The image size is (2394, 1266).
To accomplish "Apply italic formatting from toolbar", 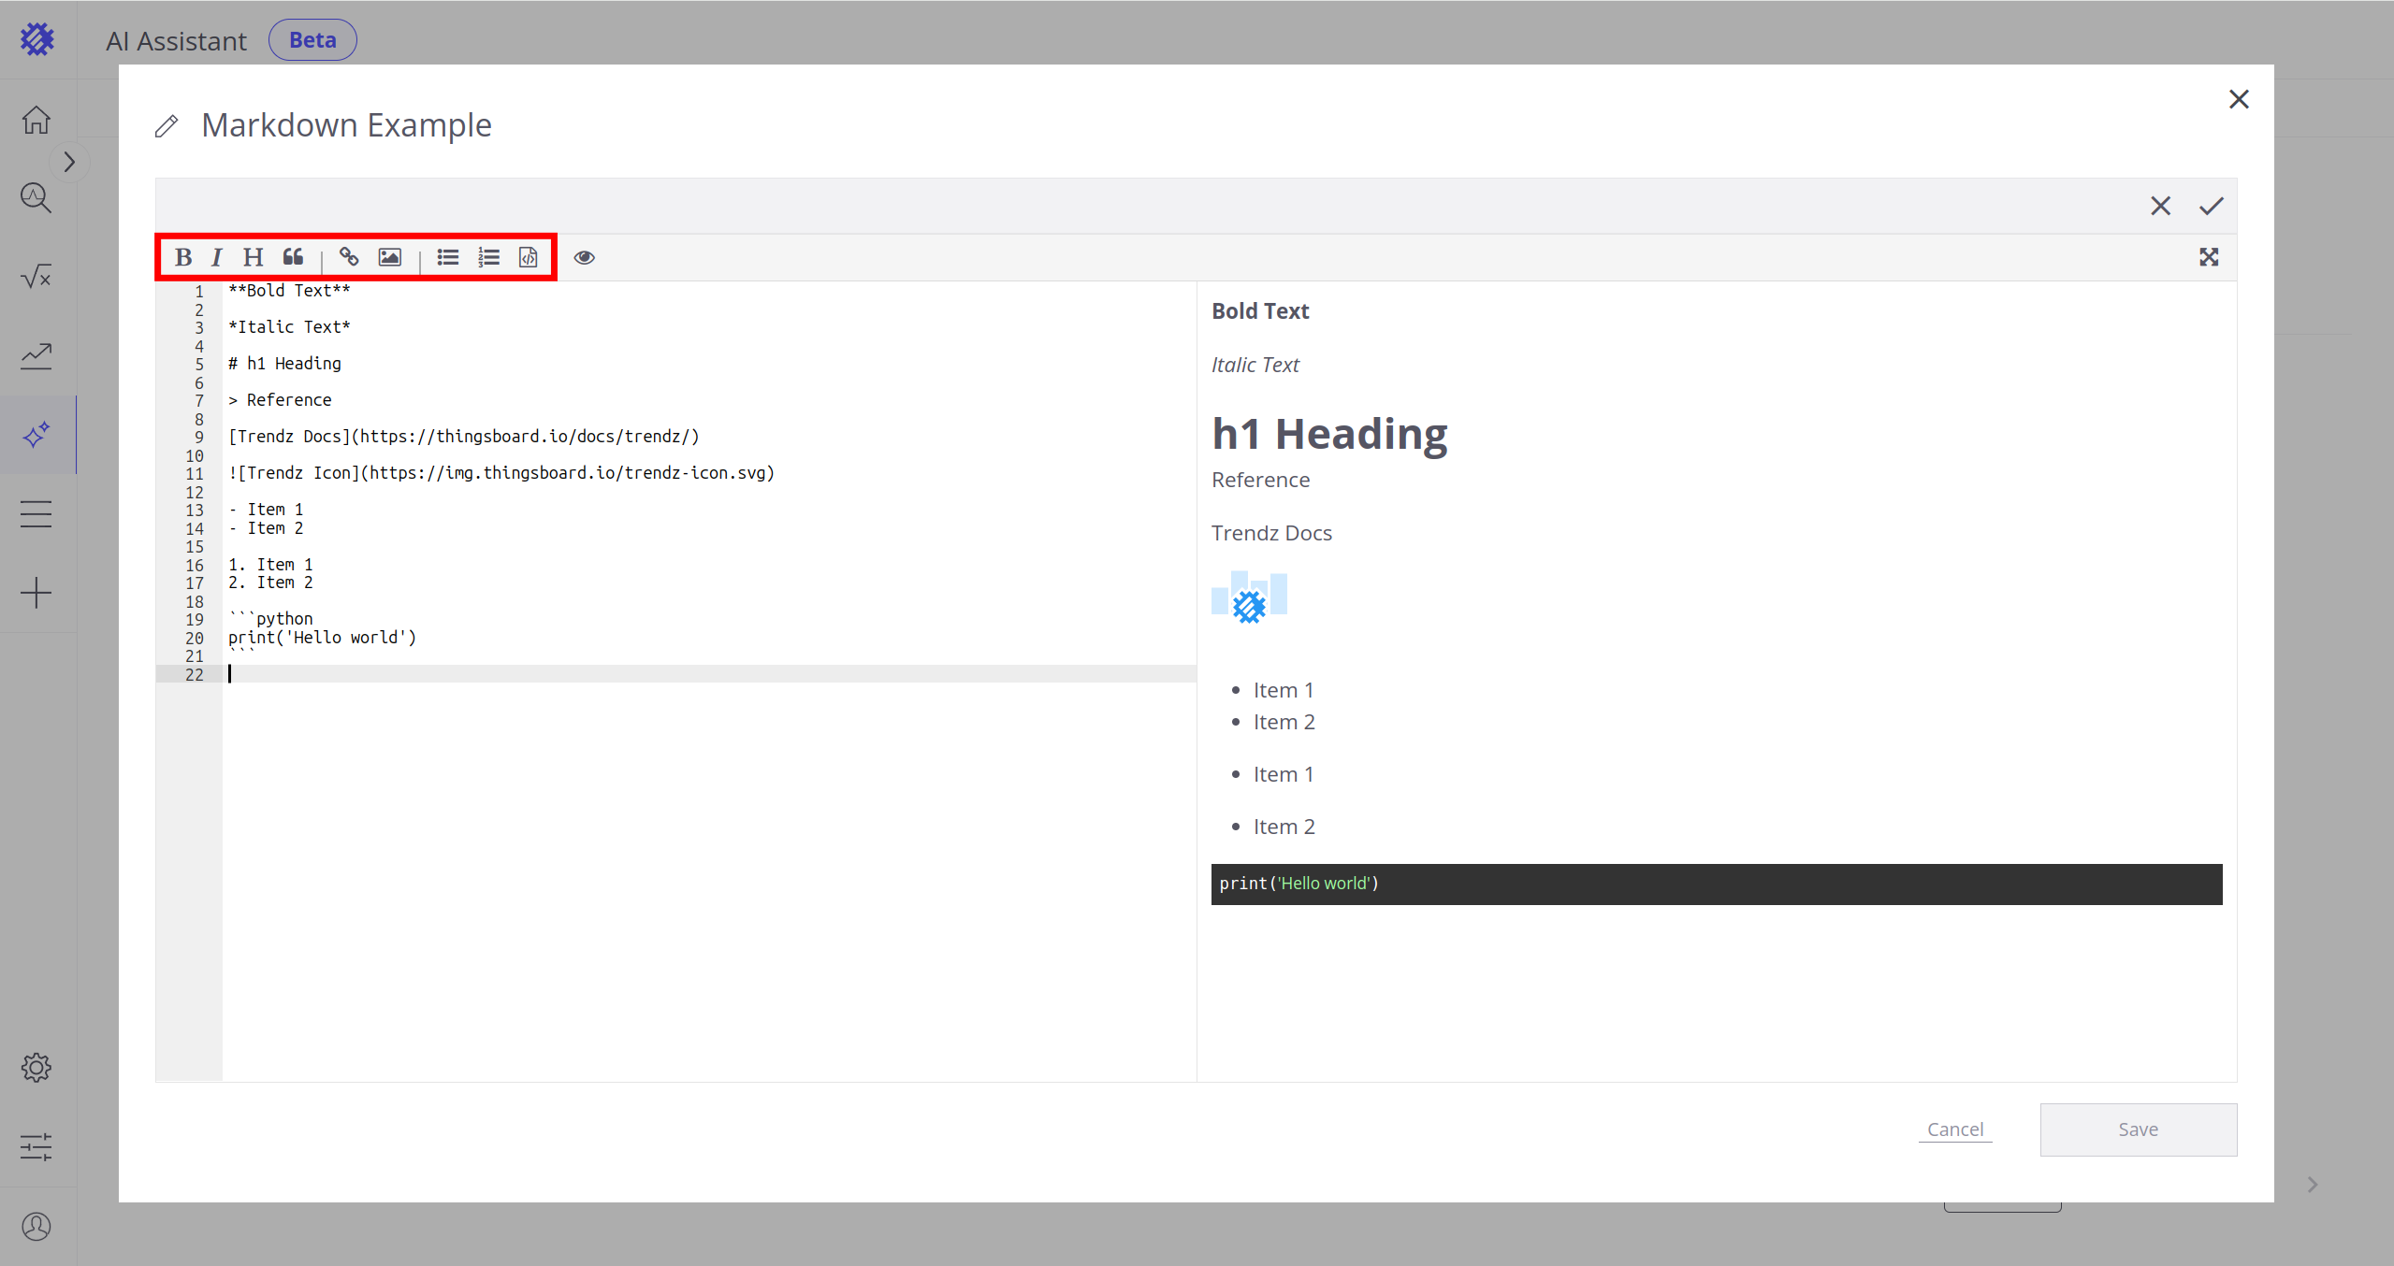I will click(217, 257).
